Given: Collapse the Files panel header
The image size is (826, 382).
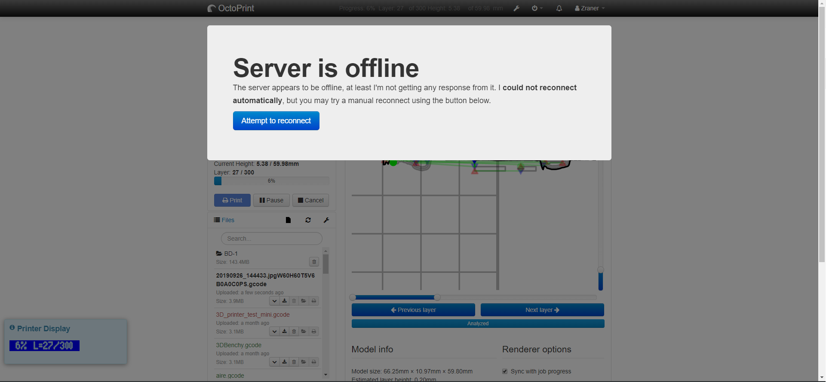Looking at the screenshot, I should [227, 220].
